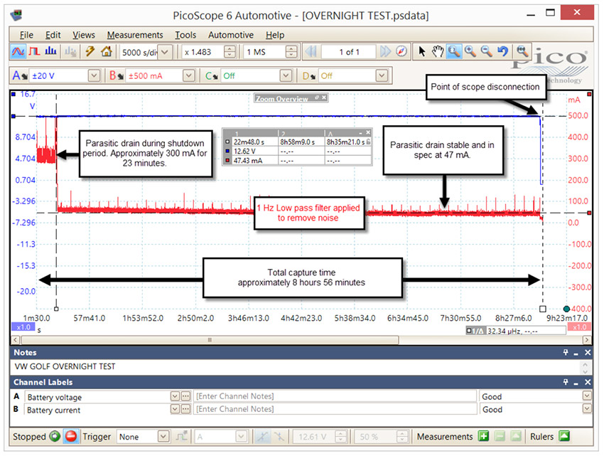Open Channel A options button
The width and height of the screenshot is (604, 456).
click(x=19, y=75)
